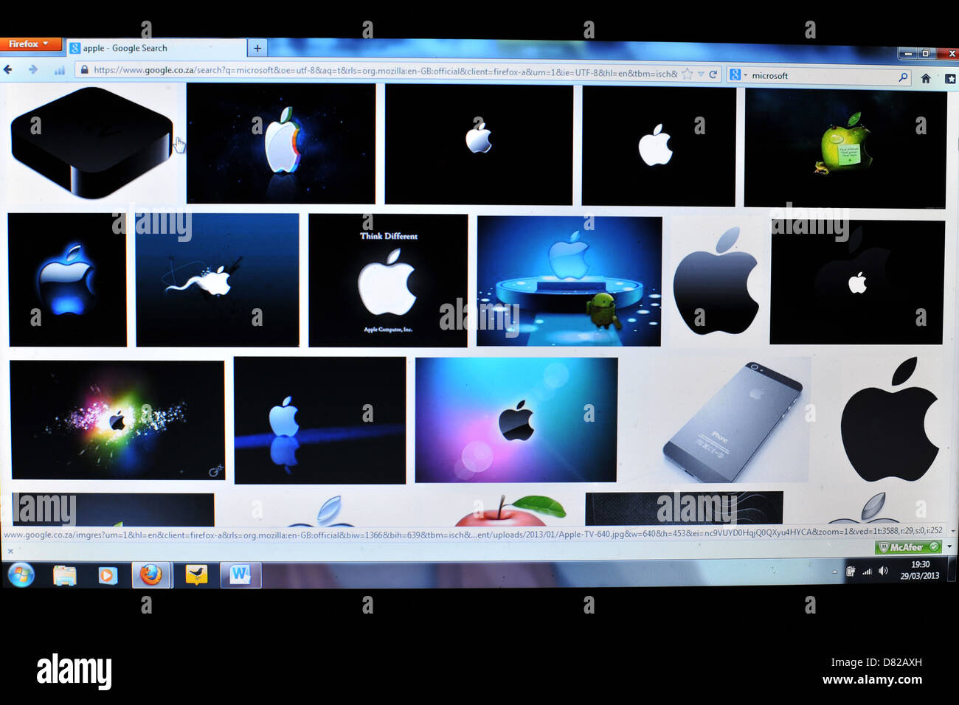Go forward with the forward arrow
The height and width of the screenshot is (705, 959).
[32, 69]
